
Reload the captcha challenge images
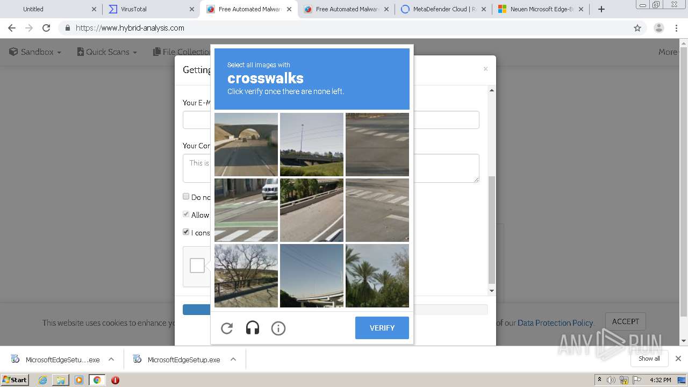point(227,328)
